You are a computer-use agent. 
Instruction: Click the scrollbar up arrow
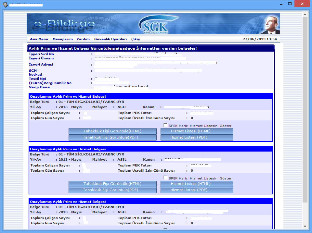pos(305,15)
